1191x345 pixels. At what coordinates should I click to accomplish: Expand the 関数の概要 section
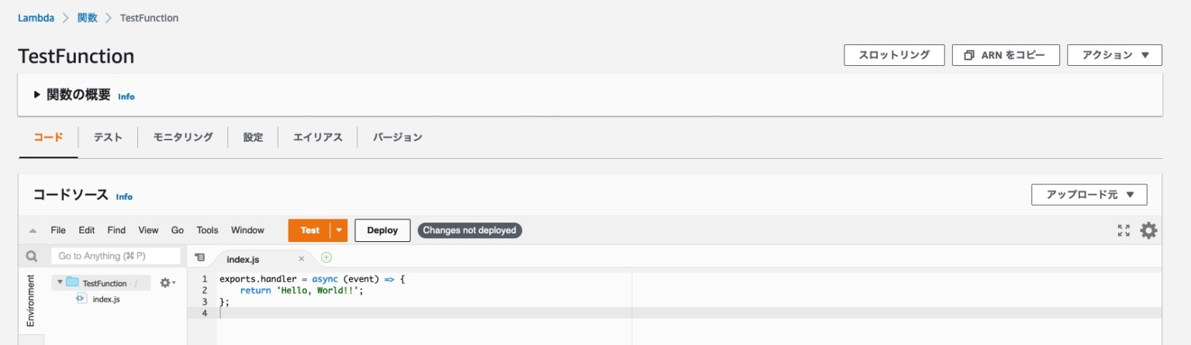pos(36,95)
